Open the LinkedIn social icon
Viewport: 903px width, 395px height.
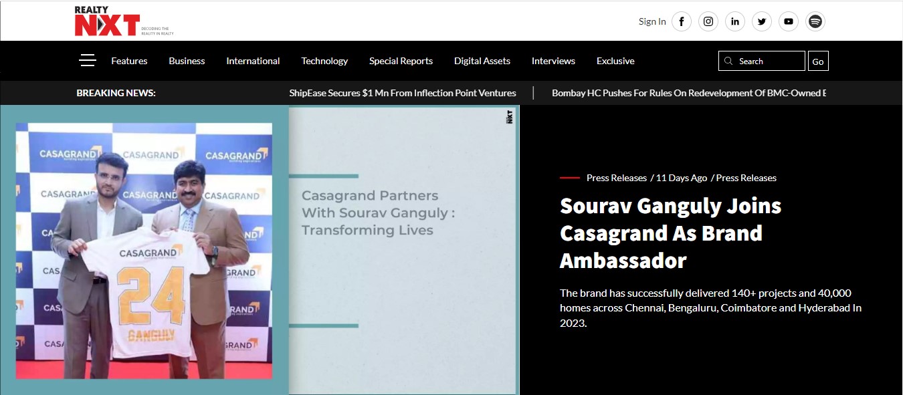[x=735, y=21]
